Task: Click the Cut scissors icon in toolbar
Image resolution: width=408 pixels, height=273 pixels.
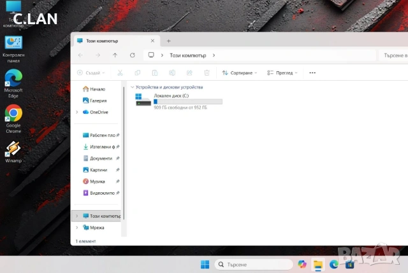Action: pyautogui.click(x=120, y=73)
